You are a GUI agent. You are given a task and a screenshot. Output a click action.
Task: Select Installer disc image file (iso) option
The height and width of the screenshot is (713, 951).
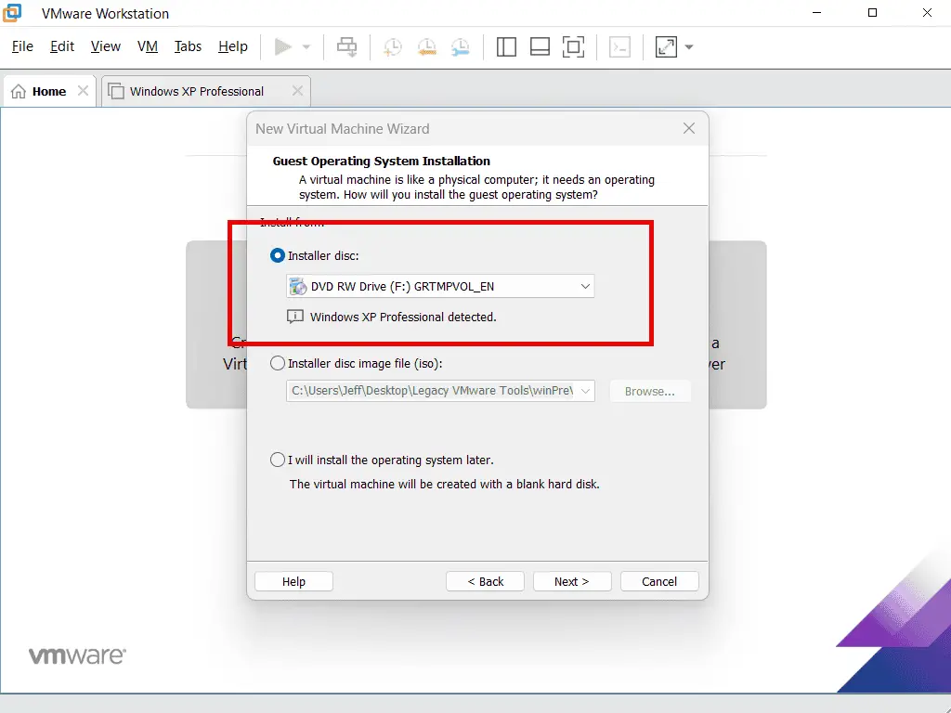[277, 363]
